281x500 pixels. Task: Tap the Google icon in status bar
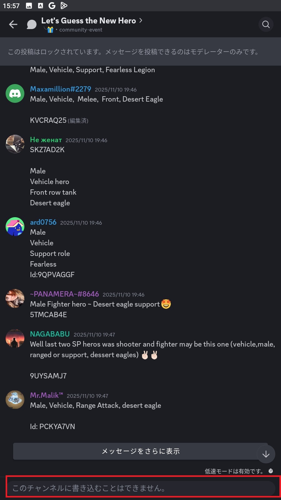pyautogui.click(x=52, y=5)
